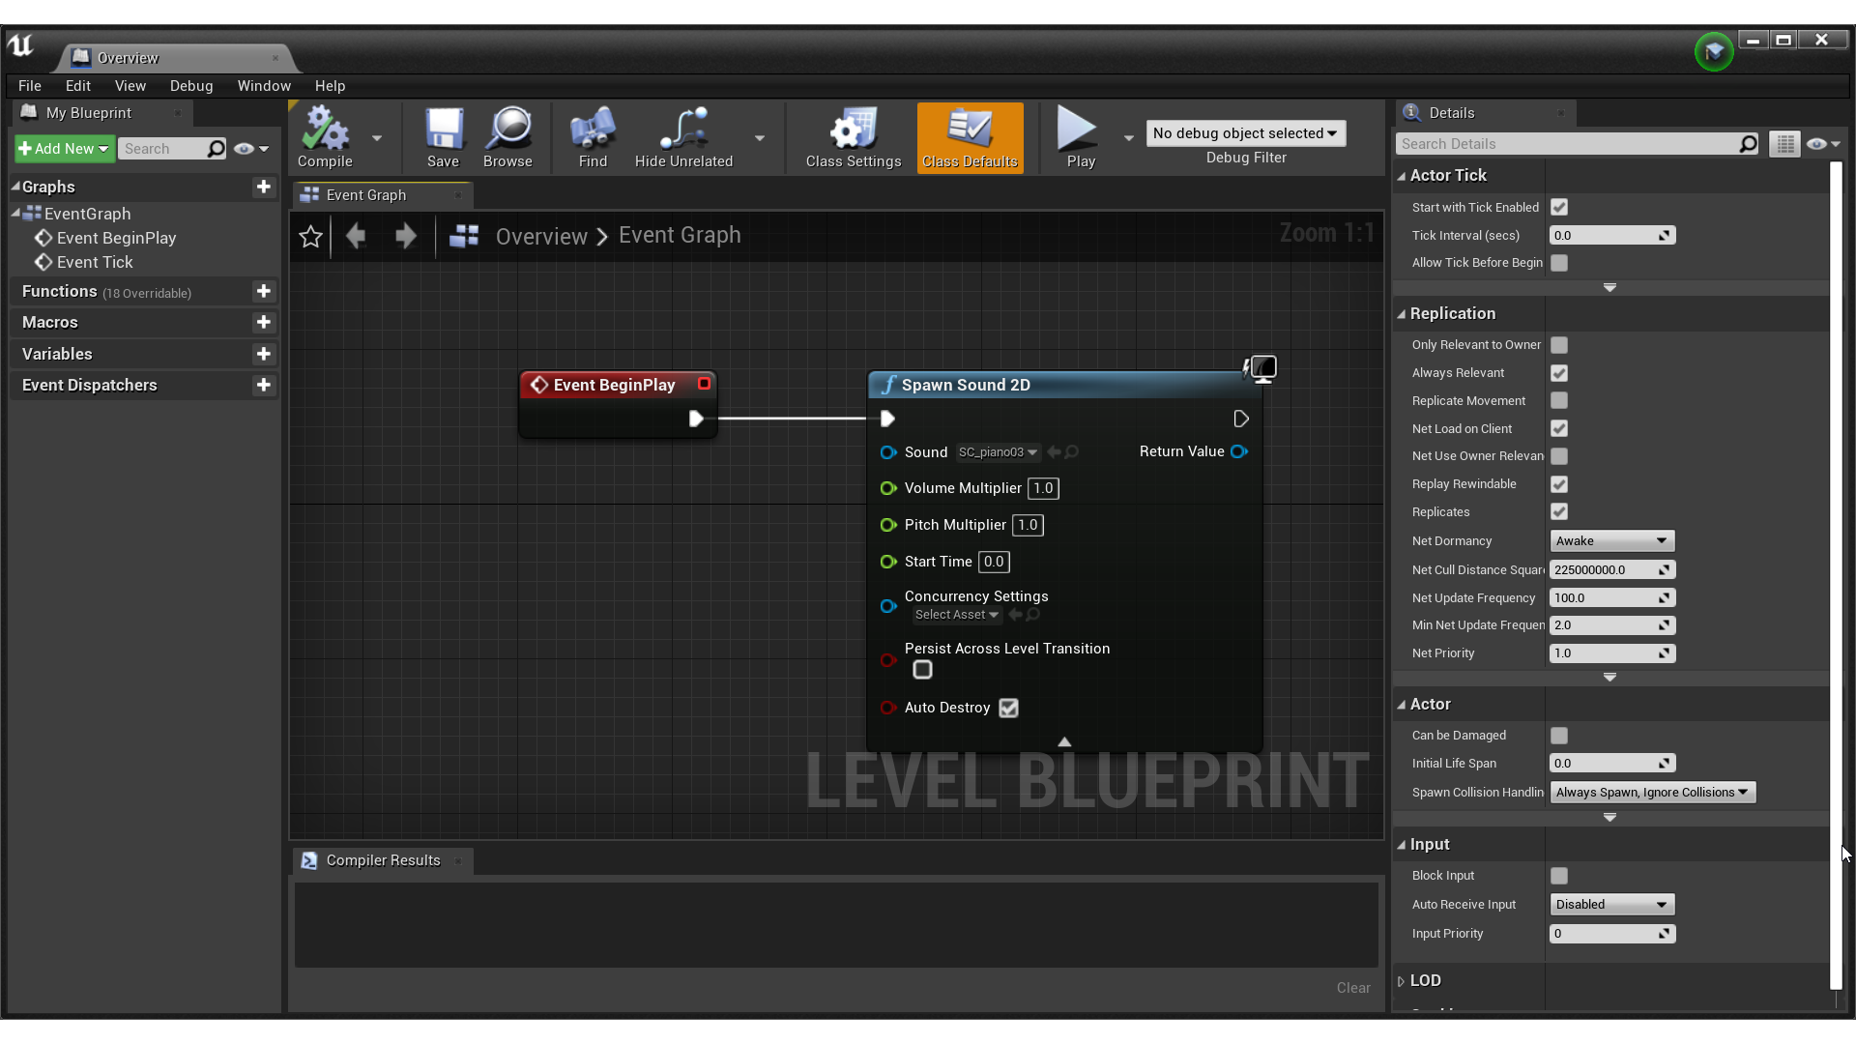Click the plus icon next to Variables

click(x=263, y=354)
